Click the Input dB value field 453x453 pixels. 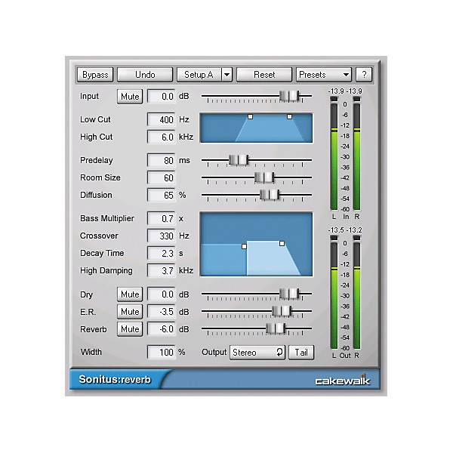162,96
